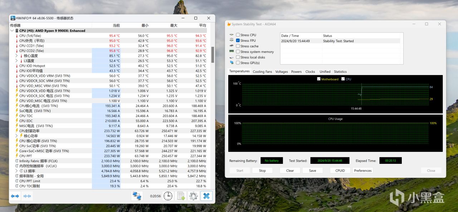
Task: Open the CPUID panel button
Action: (x=340, y=171)
